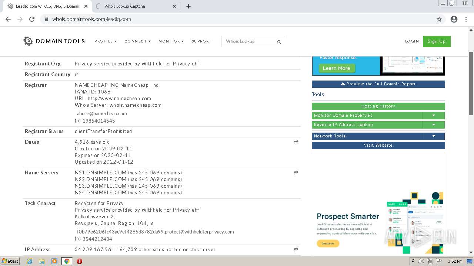Click the green Sign Up button
474x266 pixels.
tap(437, 41)
